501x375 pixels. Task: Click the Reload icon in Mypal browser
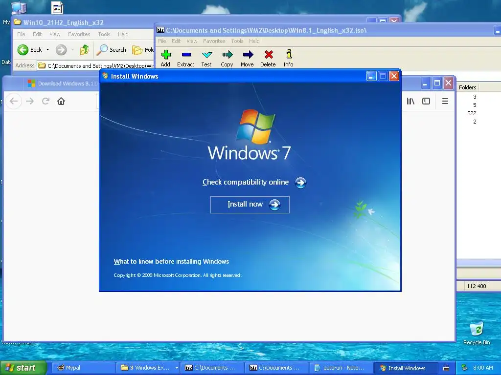pyautogui.click(x=46, y=102)
